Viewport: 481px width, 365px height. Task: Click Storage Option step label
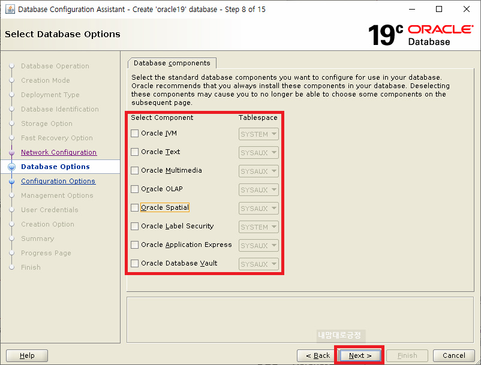(47, 123)
